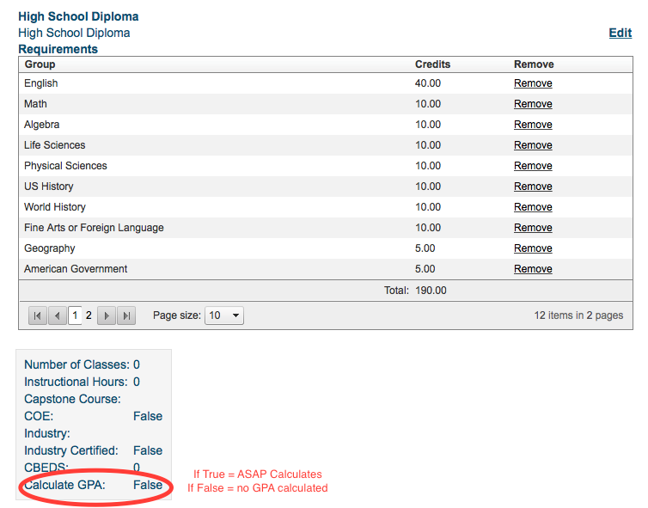Screen dimensions: 648x508
Task: Select page 1 in the pager
Action: click(x=75, y=315)
